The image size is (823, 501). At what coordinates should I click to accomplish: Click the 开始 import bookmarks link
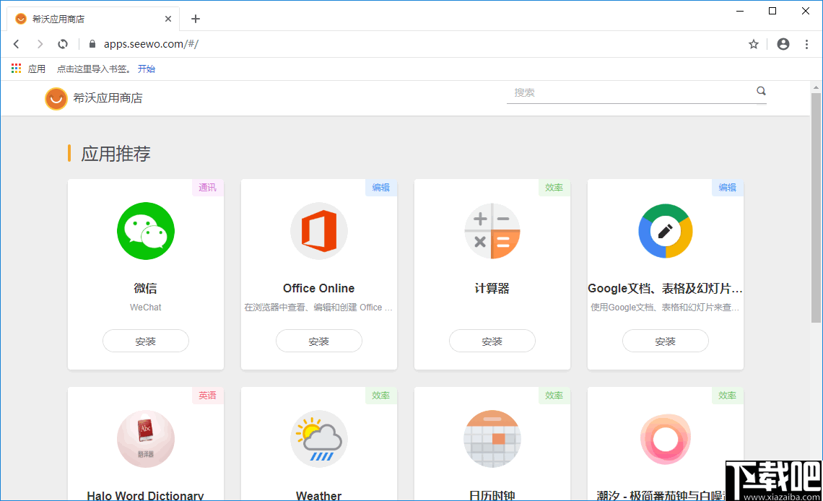(147, 69)
